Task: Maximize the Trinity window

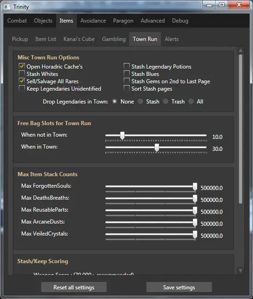Action: [222, 5]
